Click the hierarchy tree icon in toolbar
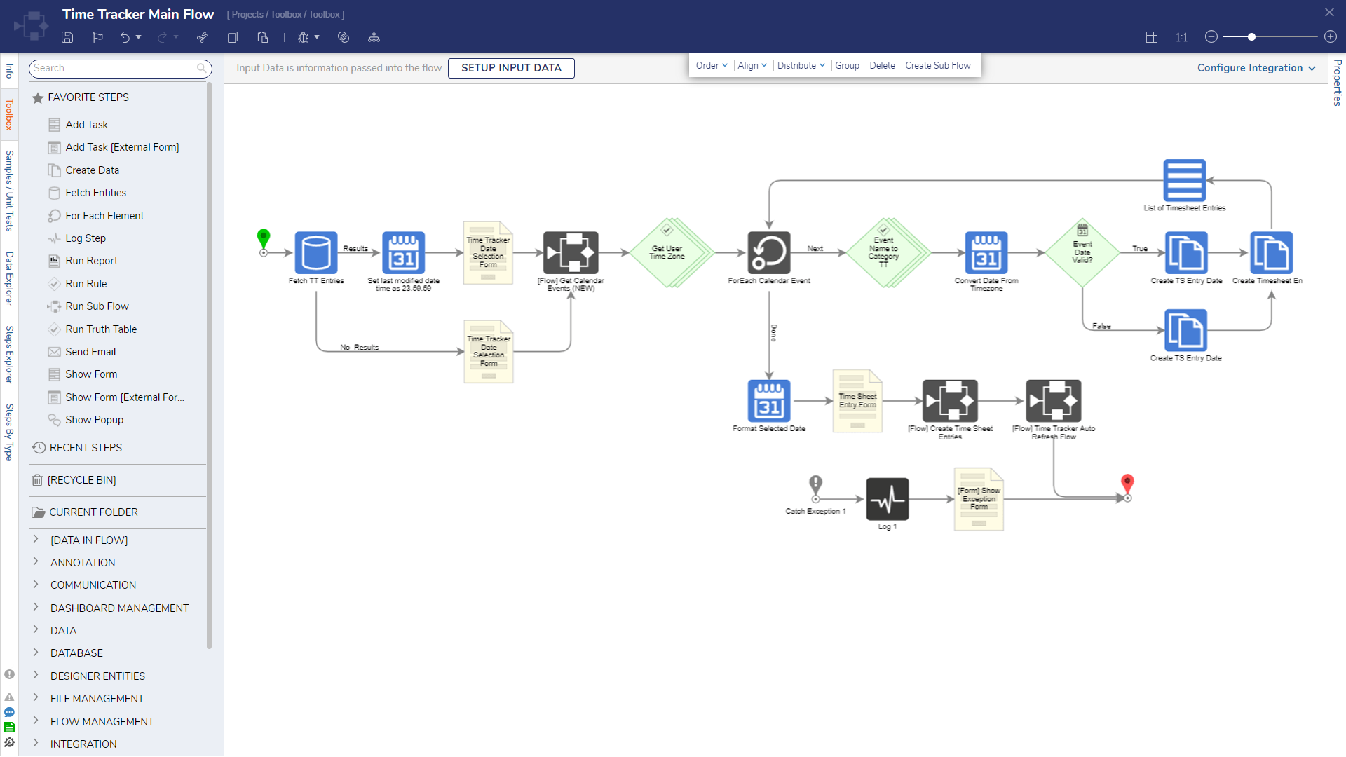1346x757 pixels. (x=374, y=37)
